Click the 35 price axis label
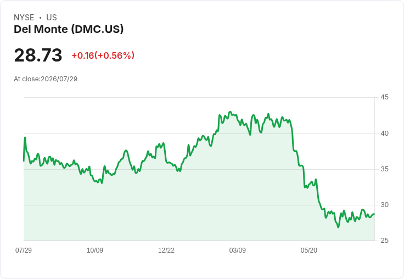Viewport: 404px width, 279px height. (384, 169)
